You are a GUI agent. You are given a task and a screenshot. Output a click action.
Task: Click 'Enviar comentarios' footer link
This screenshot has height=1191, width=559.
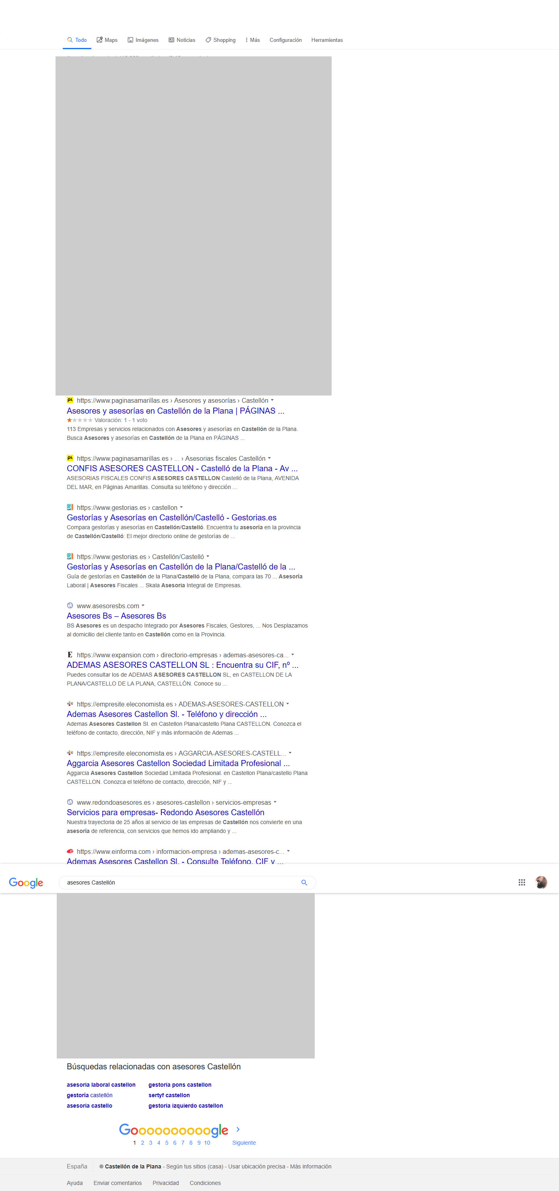(x=118, y=1183)
